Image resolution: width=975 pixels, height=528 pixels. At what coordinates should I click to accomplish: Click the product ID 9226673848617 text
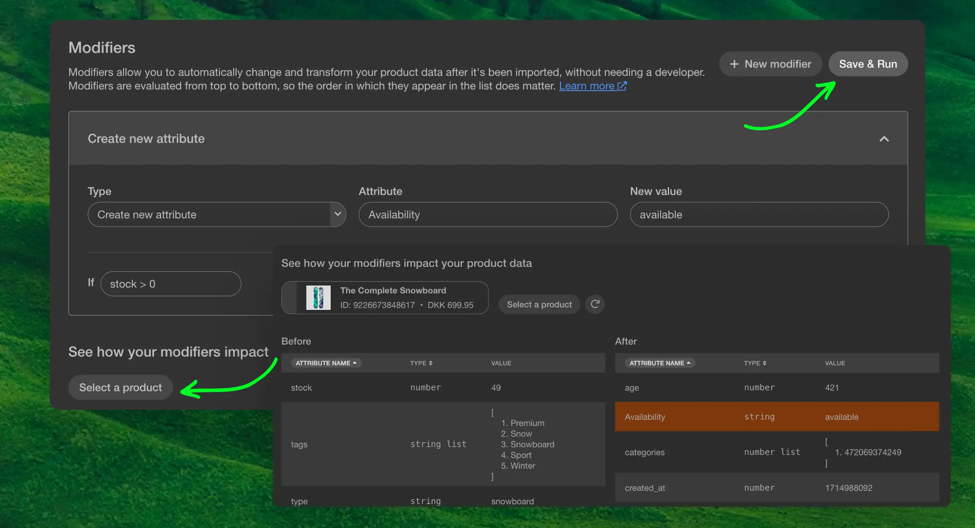(x=377, y=305)
